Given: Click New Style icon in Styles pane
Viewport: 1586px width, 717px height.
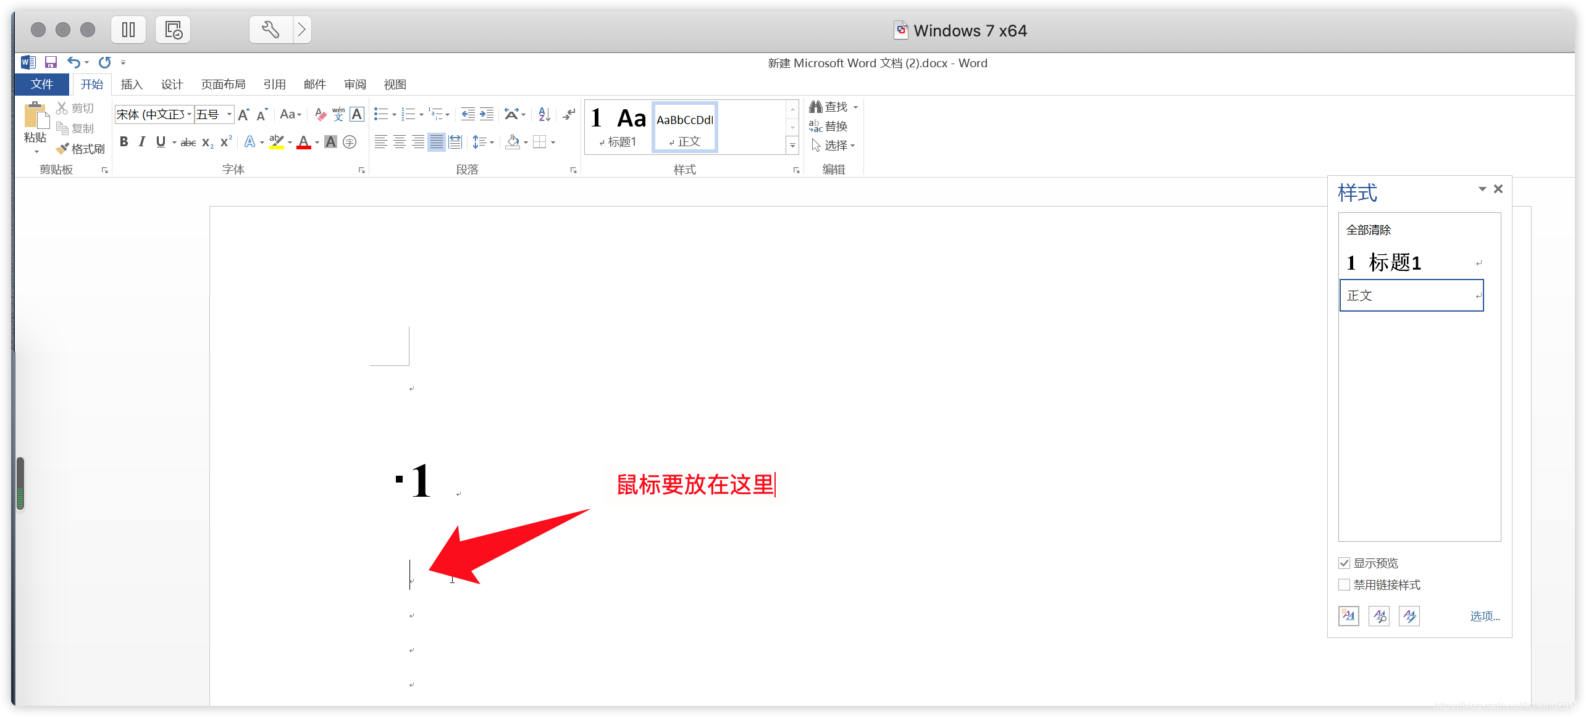Looking at the screenshot, I should pyautogui.click(x=1349, y=615).
